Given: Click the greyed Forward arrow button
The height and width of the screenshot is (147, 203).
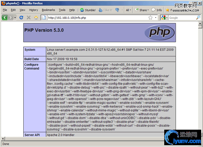Looking at the screenshot, I should pyautogui.click(x=10, y=17).
